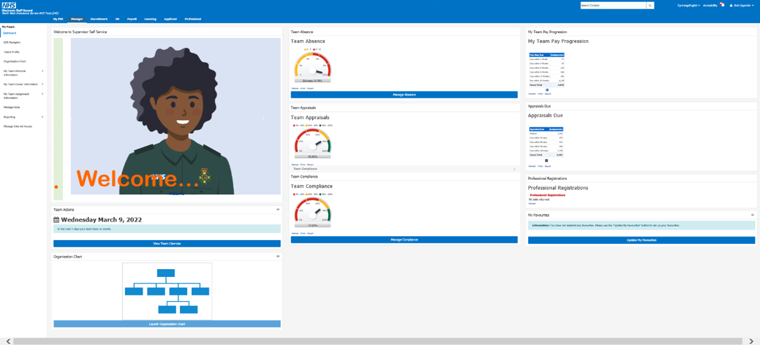The height and width of the screenshot is (345, 760).
Task: Click the Update My Favourites button
Action: pyautogui.click(x=642, y=240)
